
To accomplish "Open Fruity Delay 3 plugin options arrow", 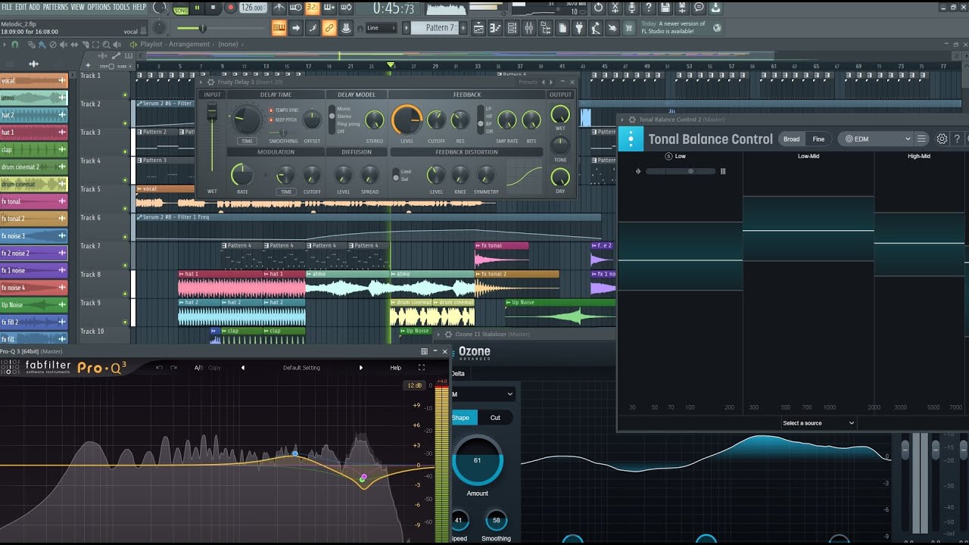I will 201,82.
